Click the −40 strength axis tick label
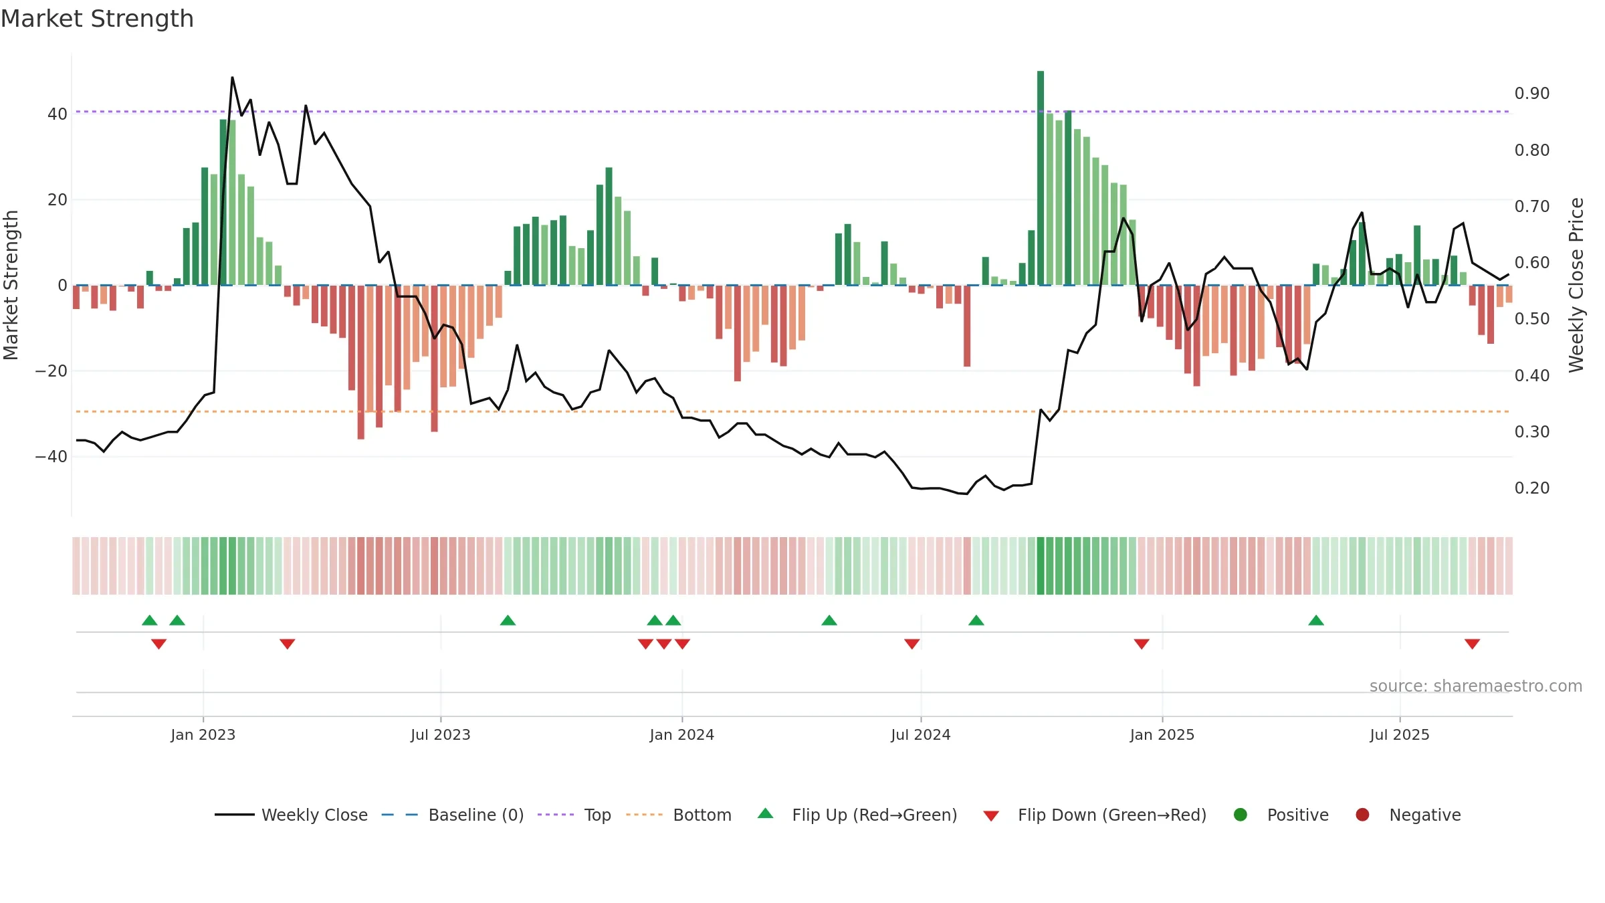The height and width of the screenshot is (903, 1605). [x=51, y=456]
